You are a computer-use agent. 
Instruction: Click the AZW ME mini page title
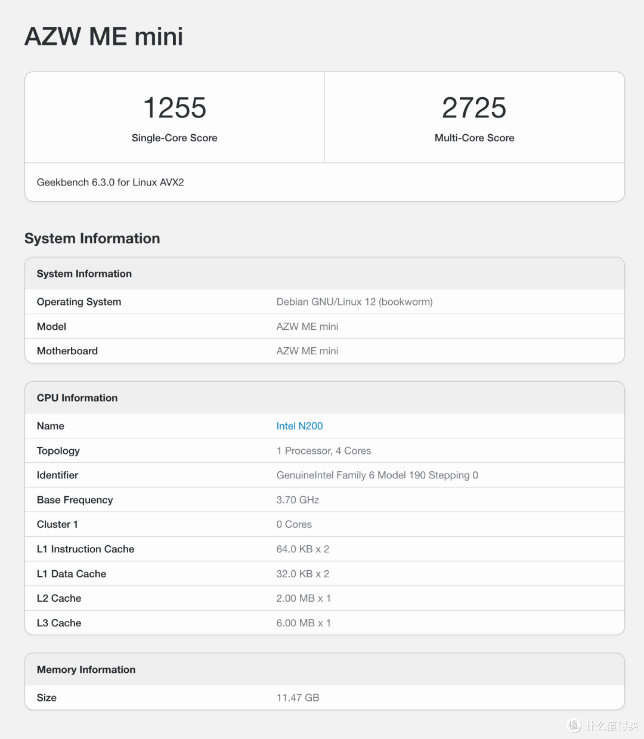point(104,36)
